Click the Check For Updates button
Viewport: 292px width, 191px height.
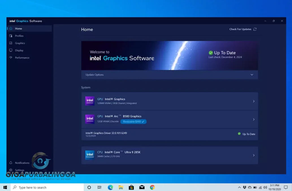click(243, 29)
